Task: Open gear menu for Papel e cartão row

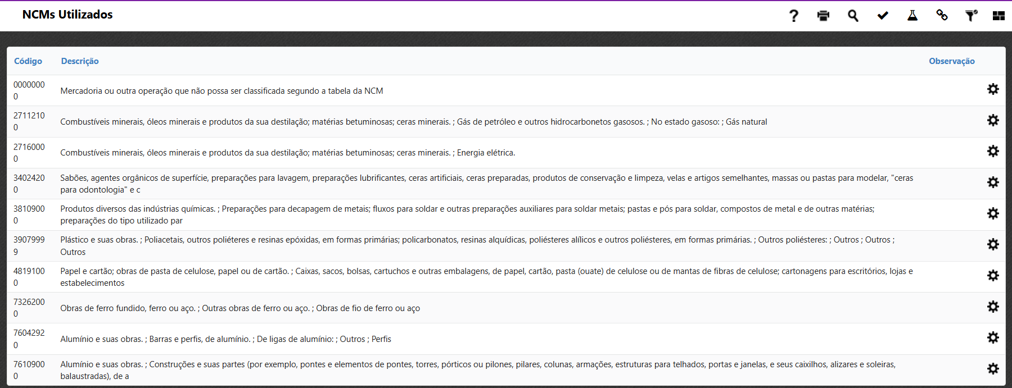Action: [993, 276]
